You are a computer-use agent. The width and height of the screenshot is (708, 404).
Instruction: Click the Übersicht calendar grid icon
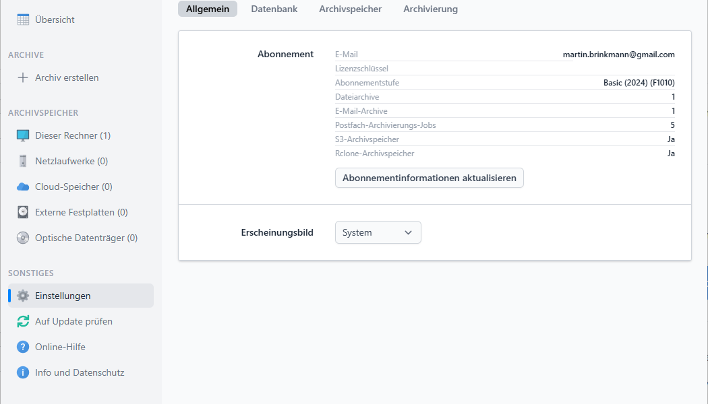(23, 20)
